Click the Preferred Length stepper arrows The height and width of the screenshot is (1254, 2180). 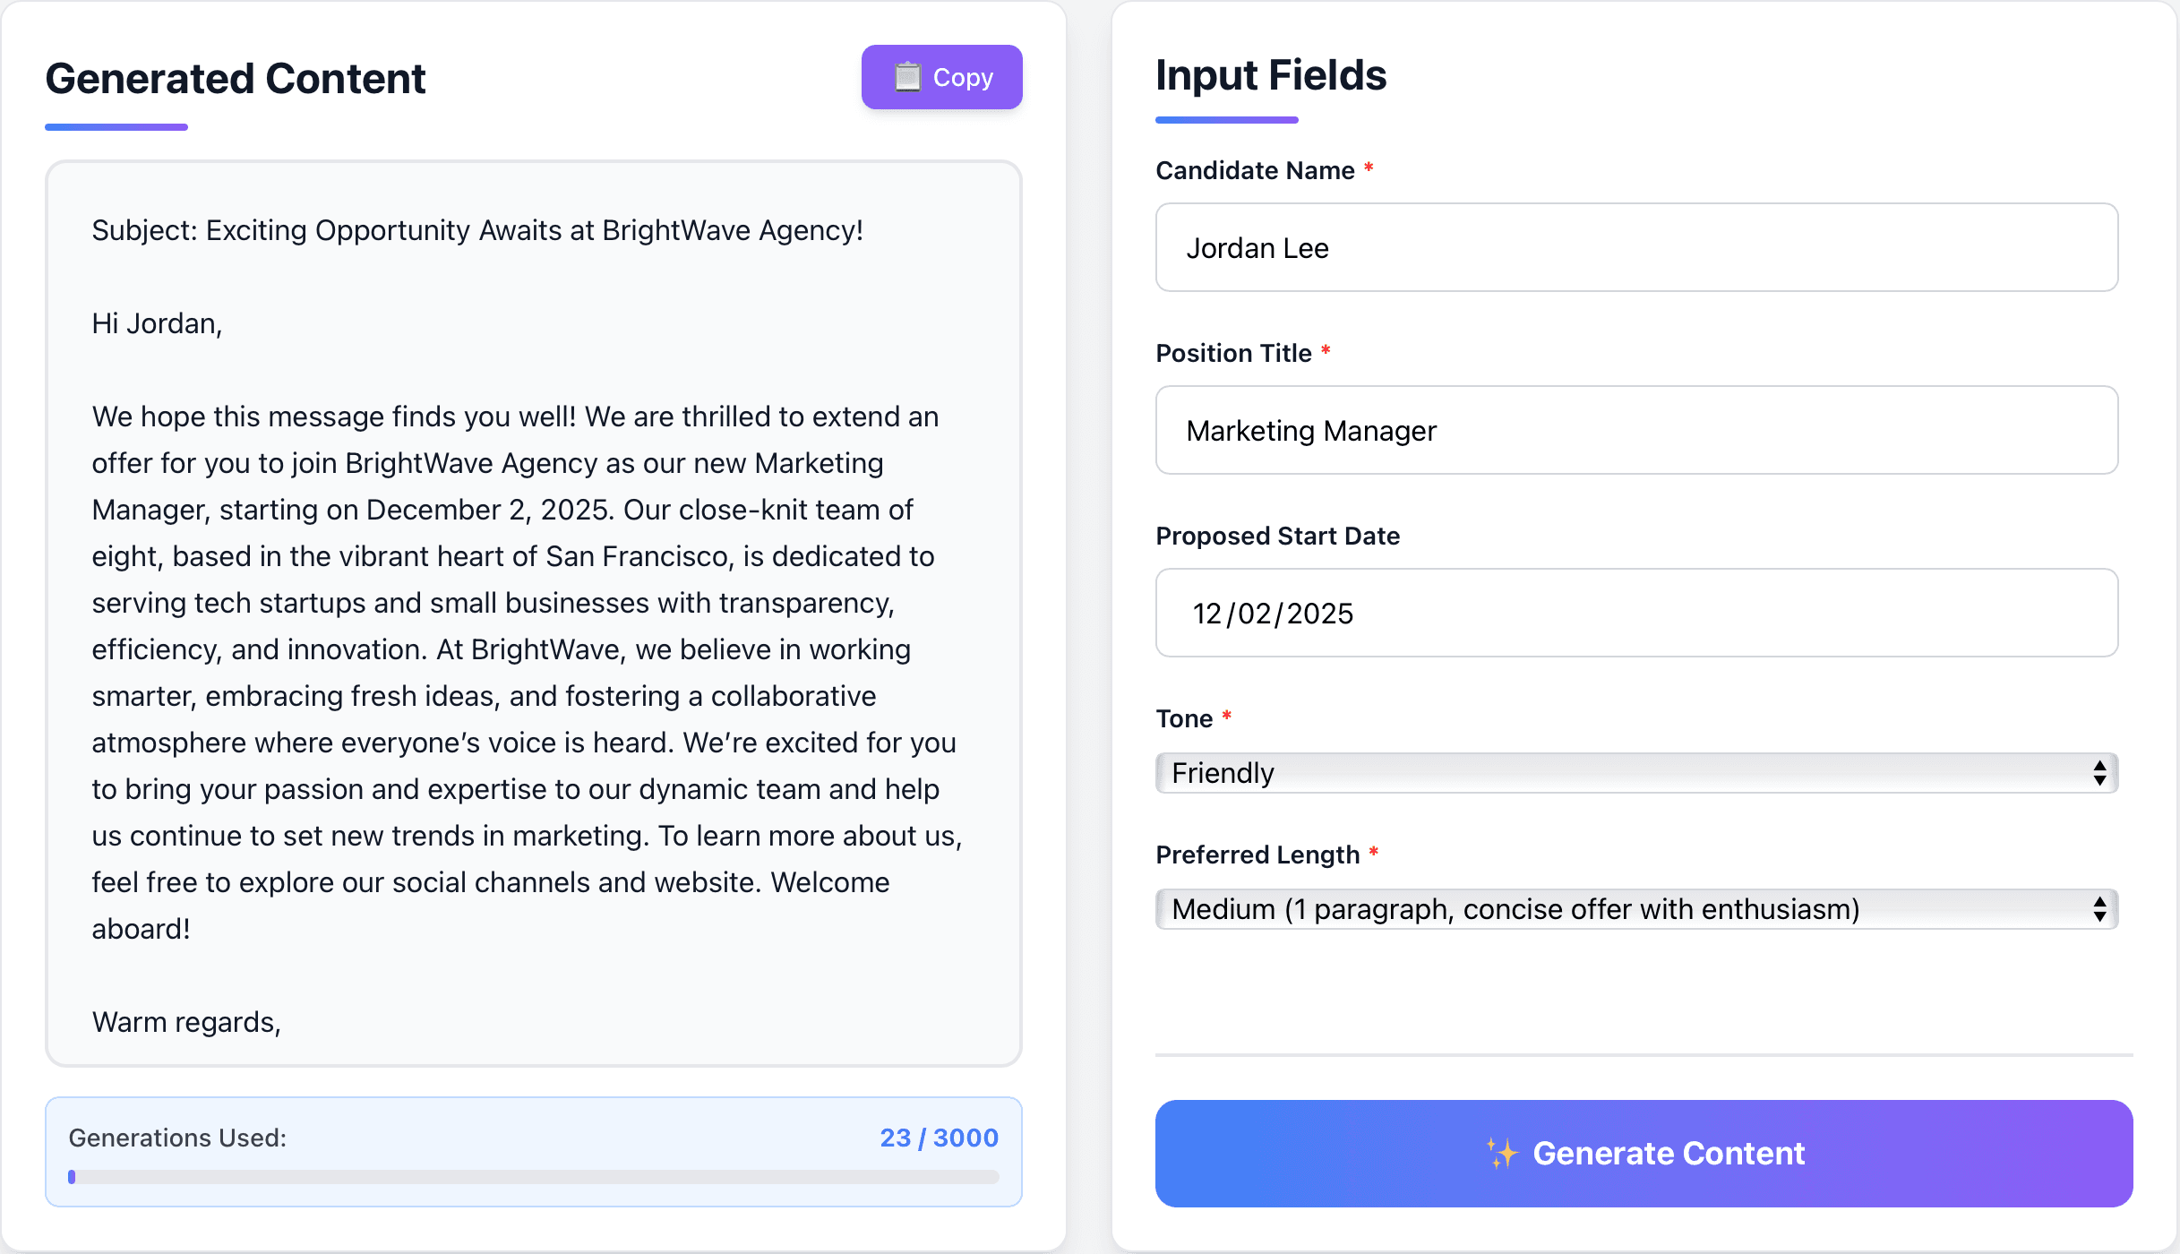2100,908
